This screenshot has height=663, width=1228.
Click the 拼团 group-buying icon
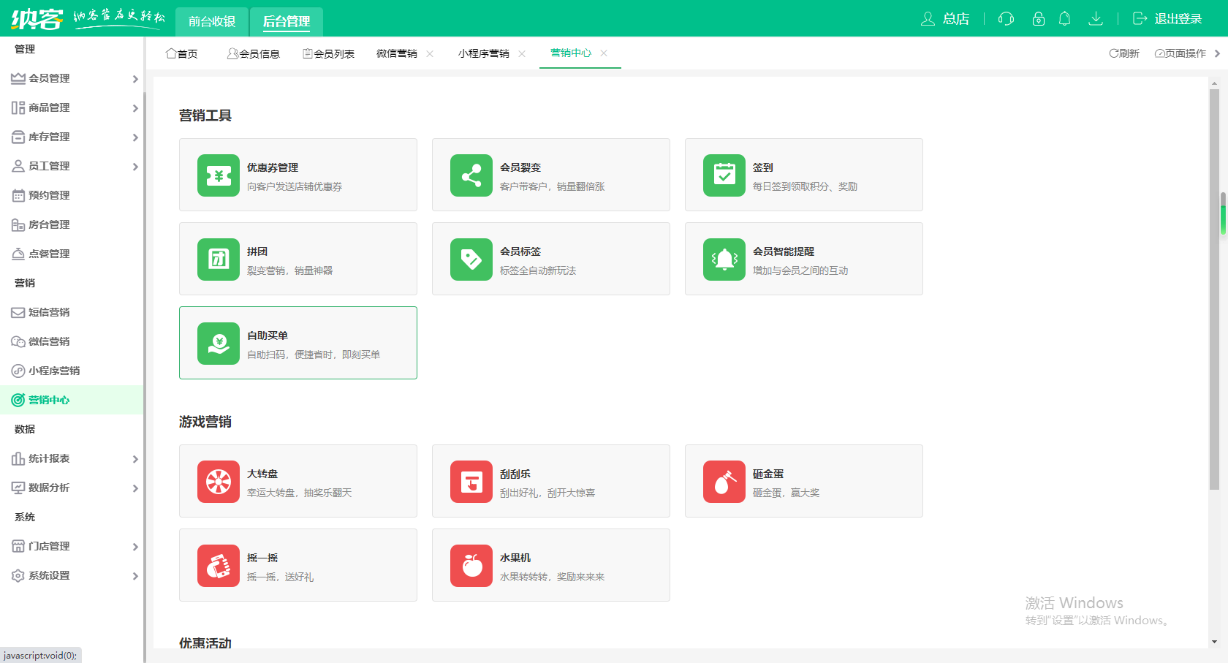point(218,259)
